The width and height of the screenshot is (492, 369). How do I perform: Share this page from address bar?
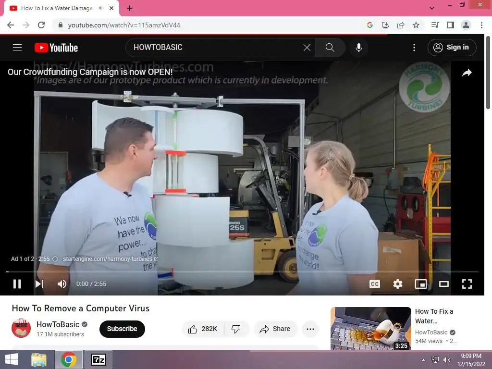tap(401, 25)
